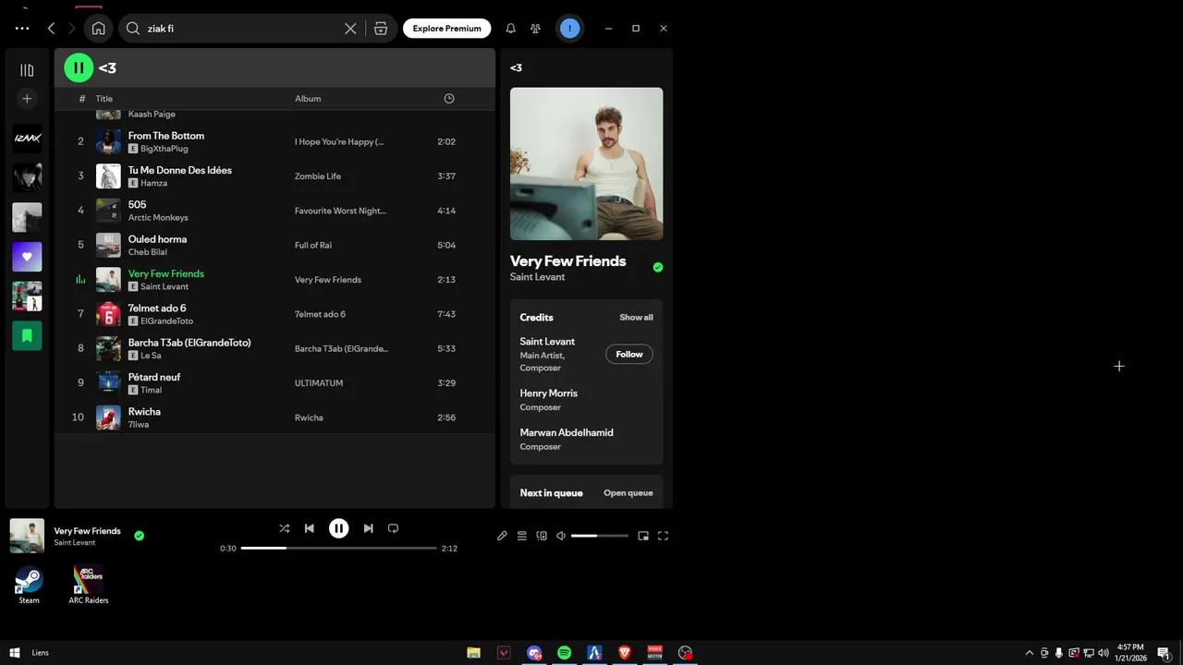Follow Saint Levant in Credits
Viewport: 1183px width, 665px height.
[x=628, y=355]
